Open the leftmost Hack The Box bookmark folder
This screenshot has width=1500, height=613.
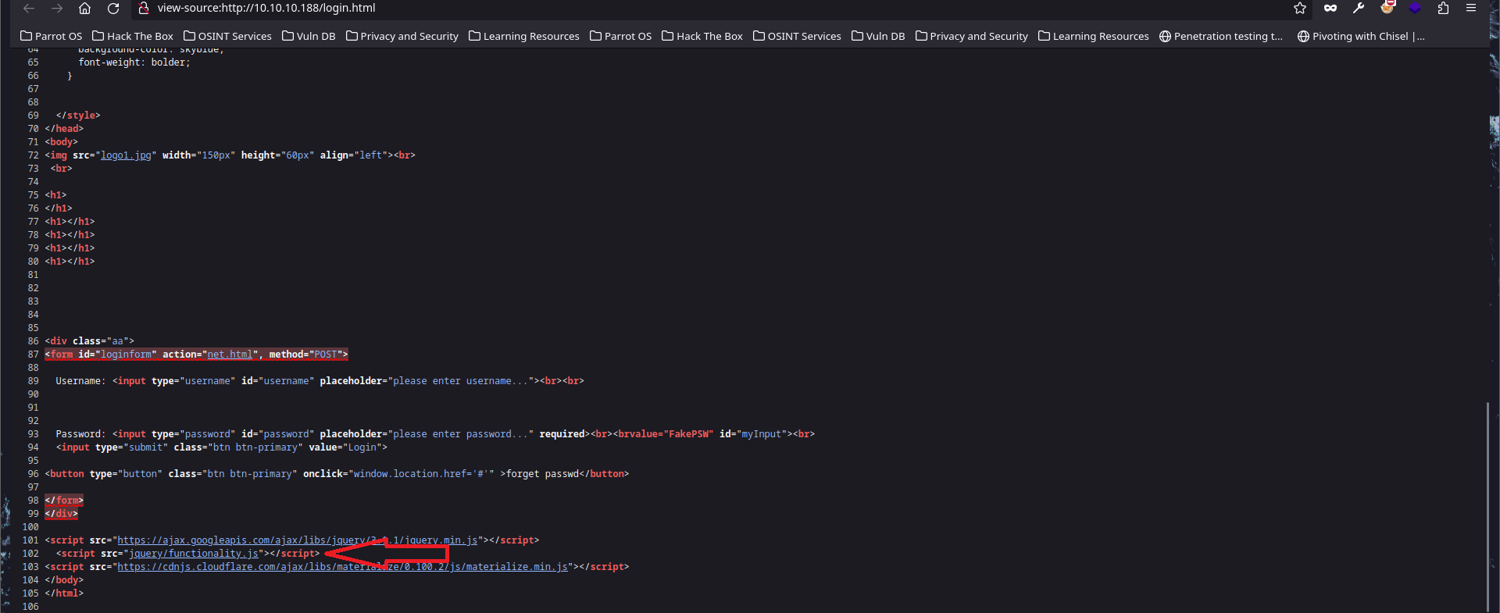133,36
